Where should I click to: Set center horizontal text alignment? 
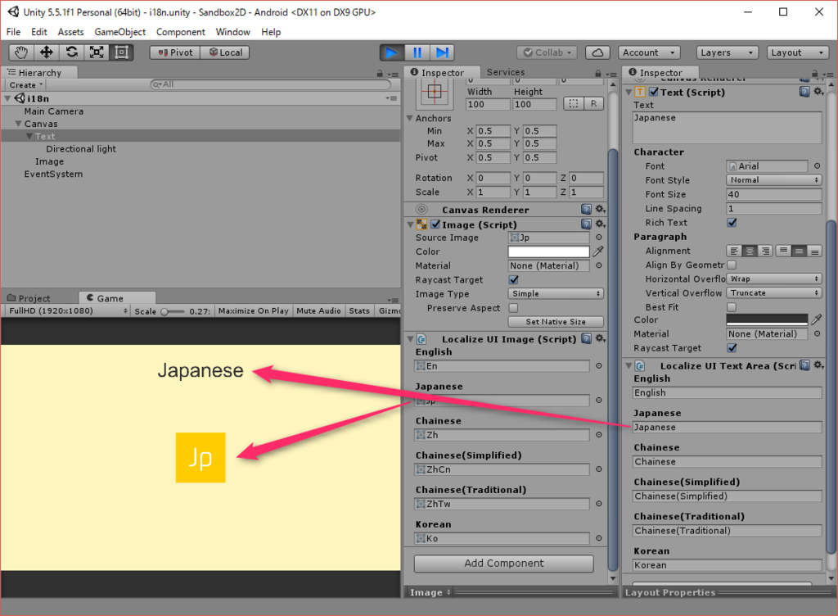tap(750, 251)
